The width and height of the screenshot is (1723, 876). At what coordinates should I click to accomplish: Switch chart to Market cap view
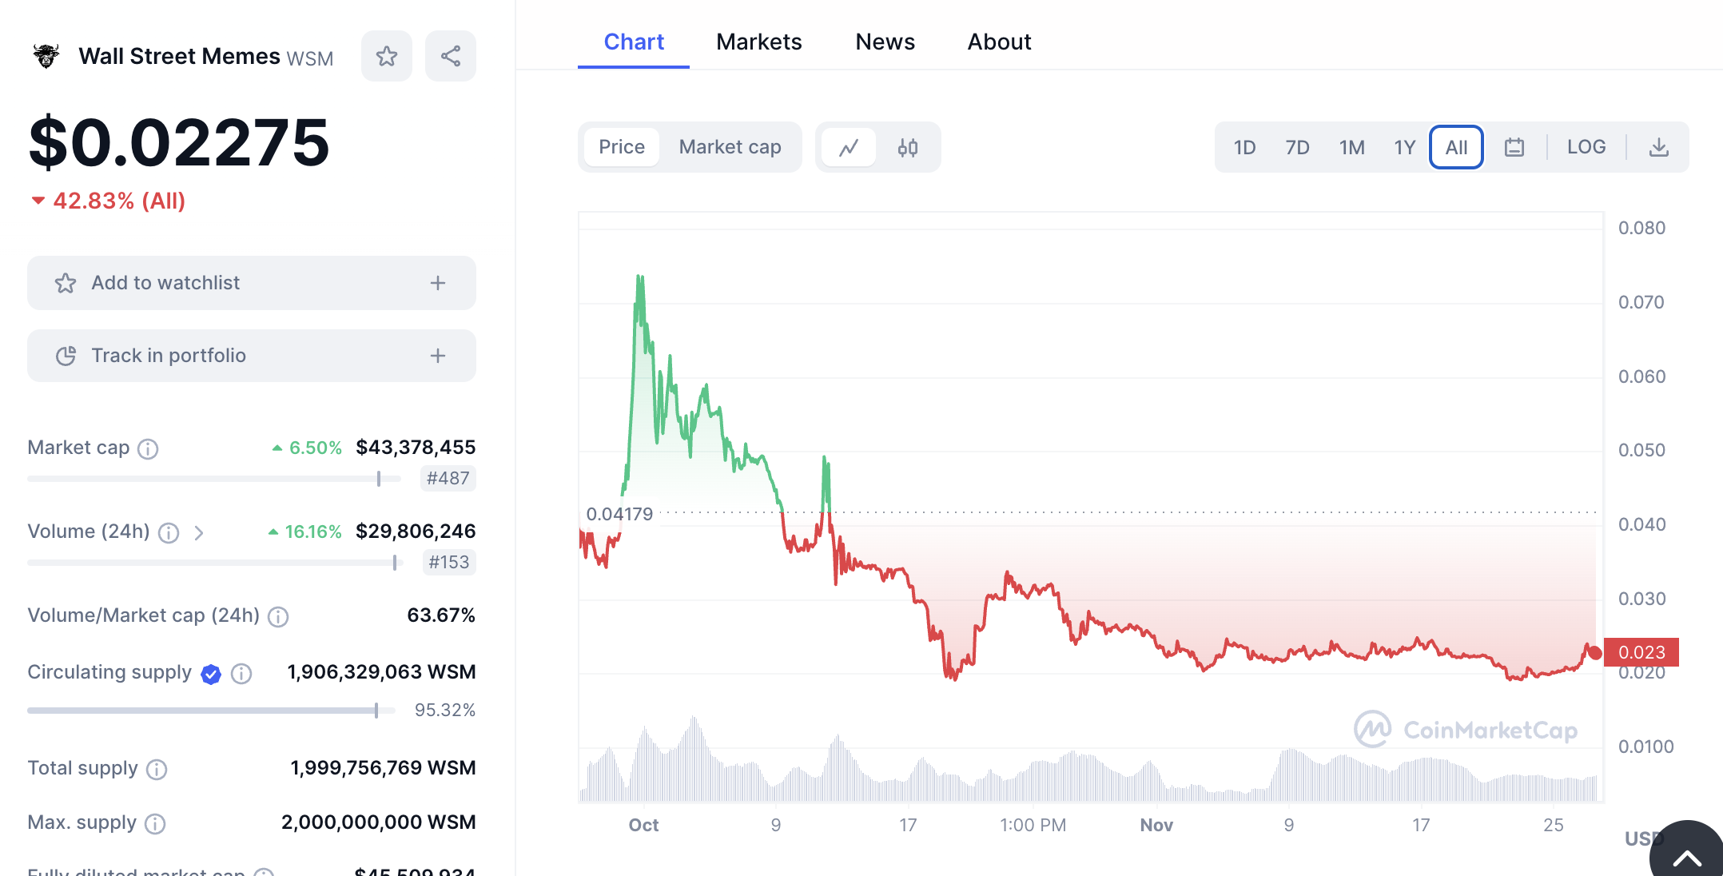point(730,147)
